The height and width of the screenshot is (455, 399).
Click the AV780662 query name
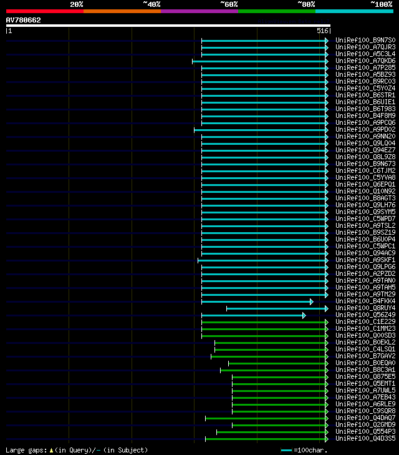coord(23,20)
